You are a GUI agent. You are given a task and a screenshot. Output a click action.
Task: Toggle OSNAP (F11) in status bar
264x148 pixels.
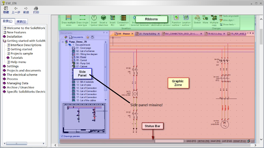click(x=240, y=141)
